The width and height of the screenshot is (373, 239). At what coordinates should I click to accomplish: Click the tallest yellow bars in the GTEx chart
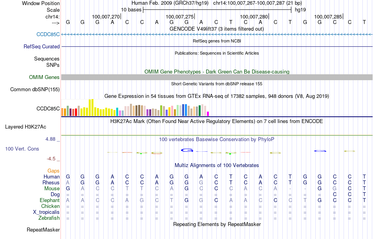point(91,108)
